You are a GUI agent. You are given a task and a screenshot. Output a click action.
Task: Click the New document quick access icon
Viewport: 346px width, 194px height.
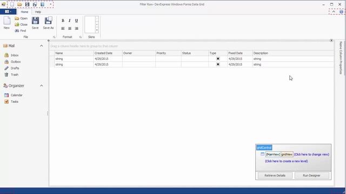(12, 4)
